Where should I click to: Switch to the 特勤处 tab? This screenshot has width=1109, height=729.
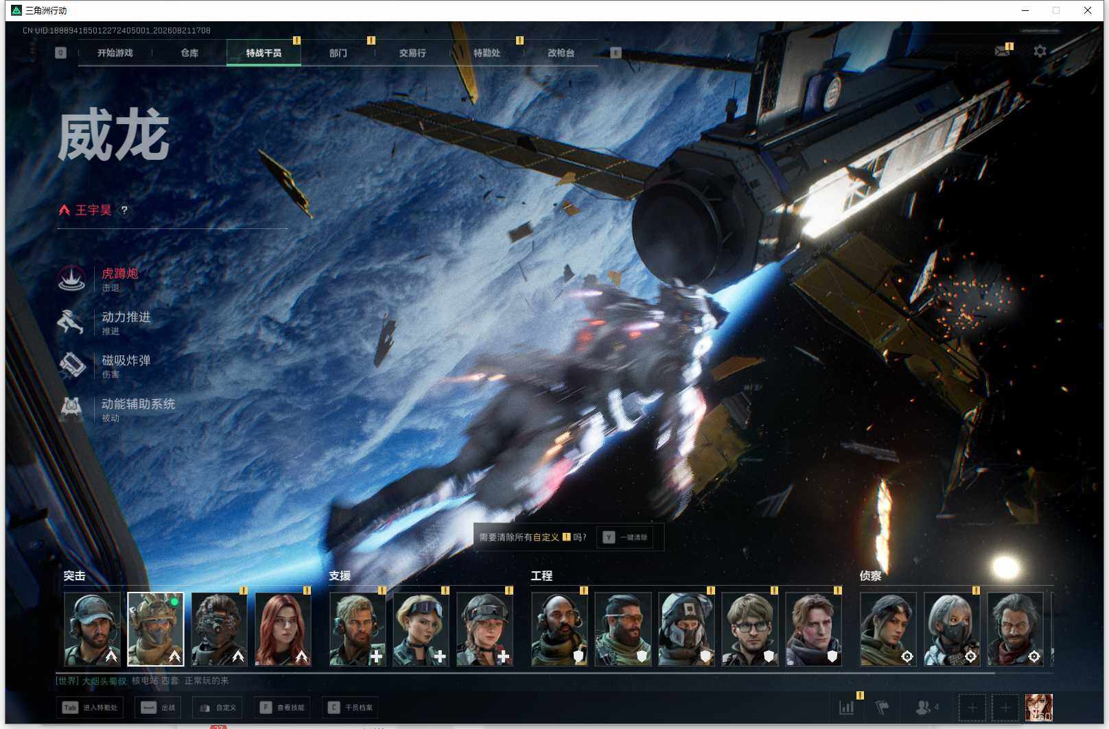(487, 53)
